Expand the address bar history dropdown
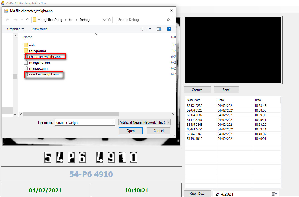This screenshot has height=197, width=299. (104, 20)
